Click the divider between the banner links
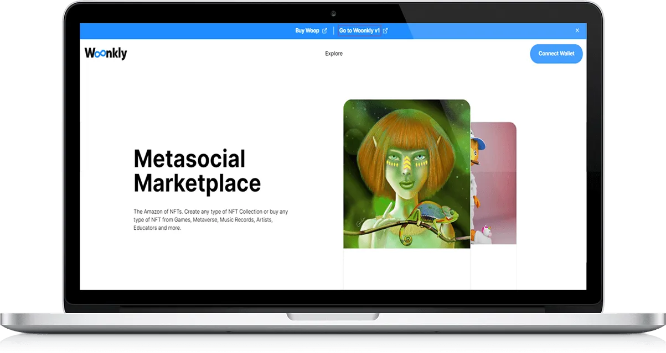Viewport: 666px width, 353px height. (x=333, y=31)
